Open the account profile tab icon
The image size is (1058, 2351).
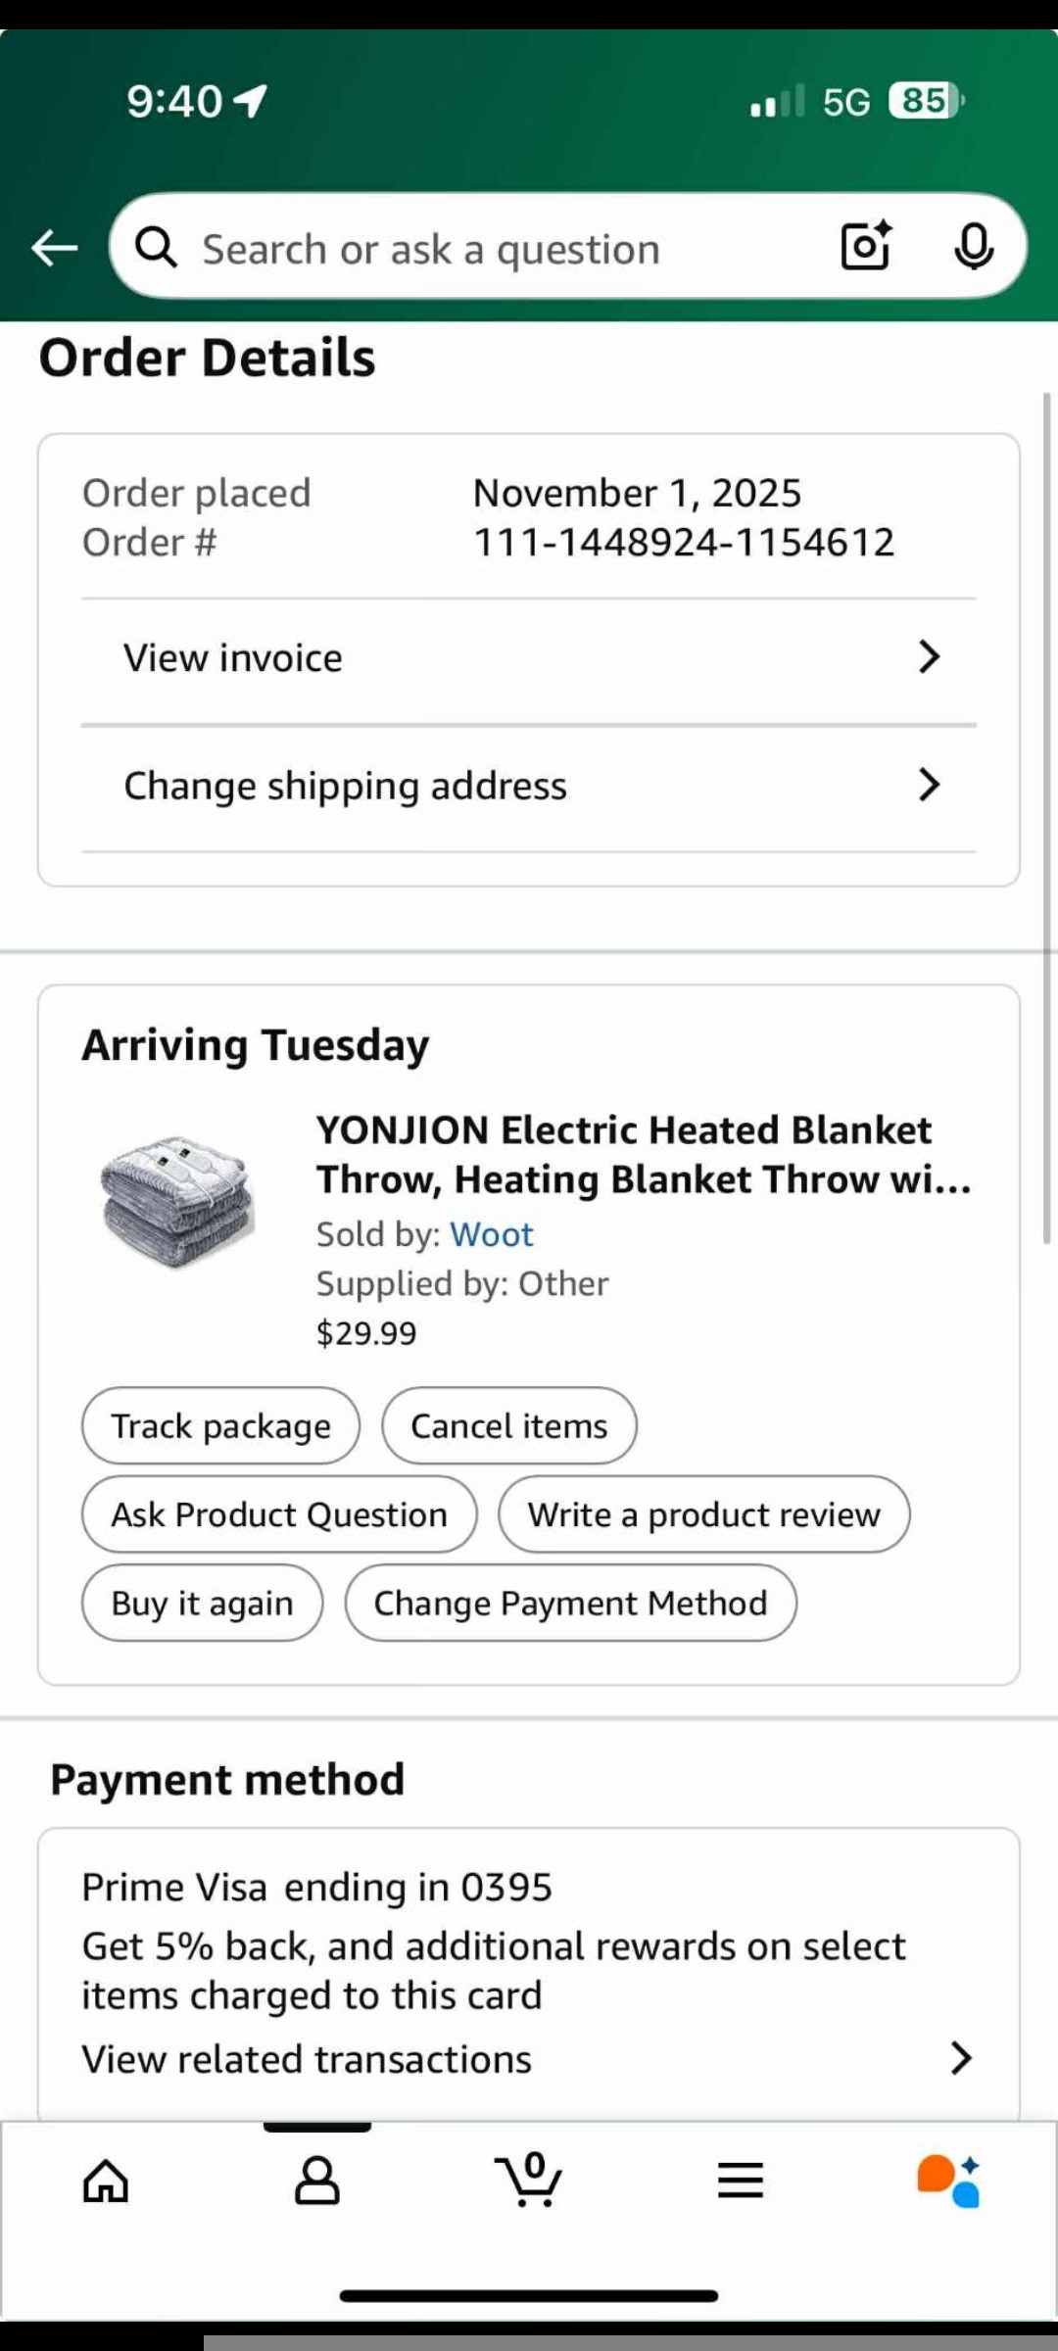click(317, 2181)
